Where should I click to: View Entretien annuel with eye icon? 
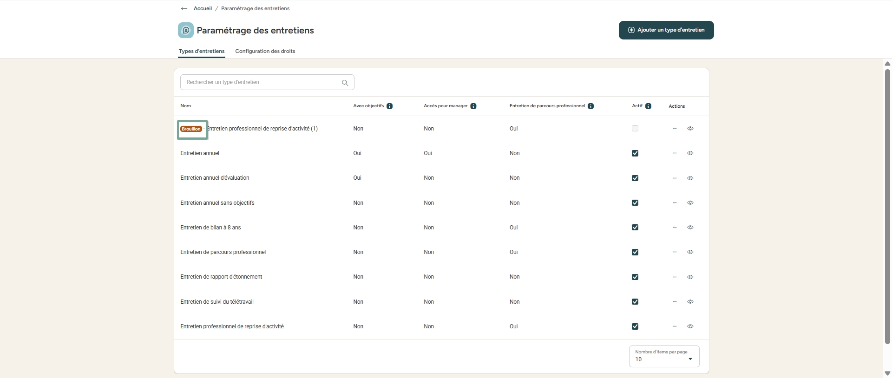click(690, 153)
